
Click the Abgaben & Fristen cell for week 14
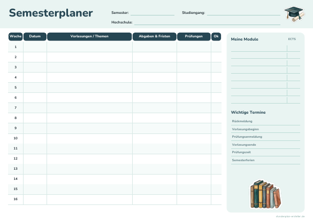click(x=155, y=179)
